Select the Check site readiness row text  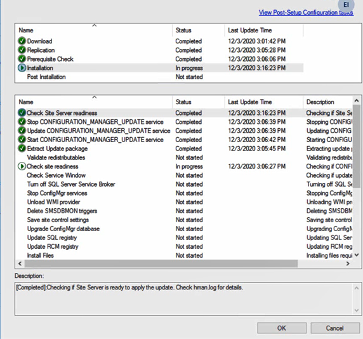coord(53,166)
